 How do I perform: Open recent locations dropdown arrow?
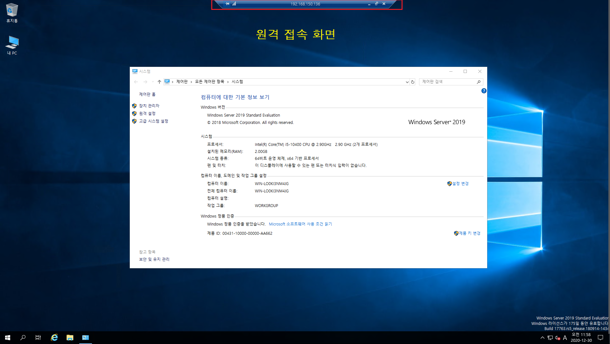tap(153, 82)
